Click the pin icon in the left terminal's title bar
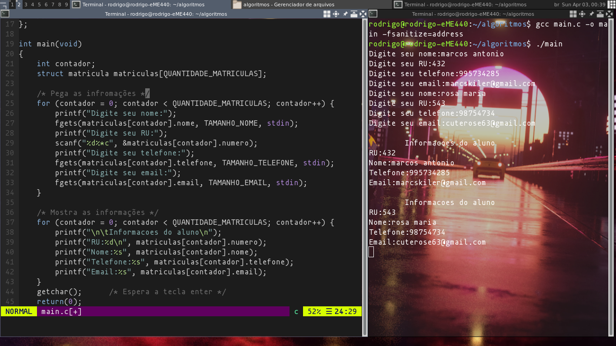This screenshot has height=346, width=616. point(345,14)
